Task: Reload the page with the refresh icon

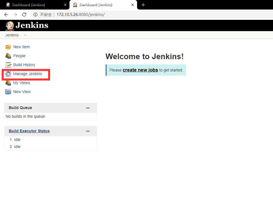Action: [24, 15]
